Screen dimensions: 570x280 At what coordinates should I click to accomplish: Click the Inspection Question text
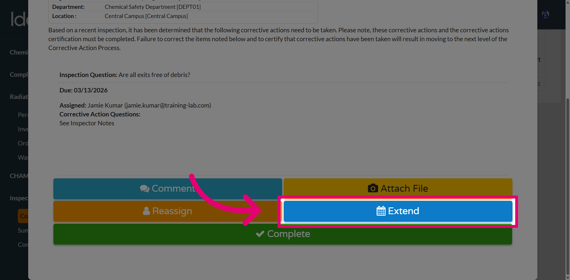pos(125,75)
